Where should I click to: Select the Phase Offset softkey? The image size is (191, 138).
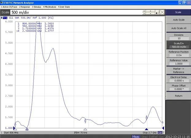coord(178,87)
